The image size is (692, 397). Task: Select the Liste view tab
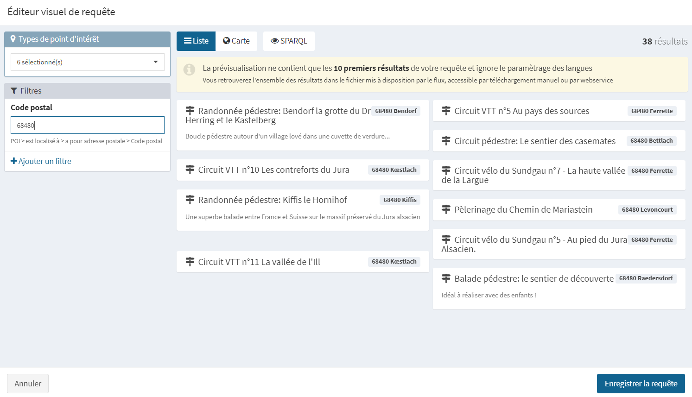196,41
